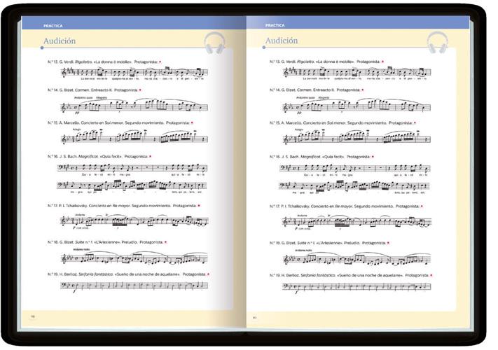This screenshot has width=498, height=350.
Task: Click the N.º 16 Bach Magnificat label, right page
Action: tap(322, 157)
